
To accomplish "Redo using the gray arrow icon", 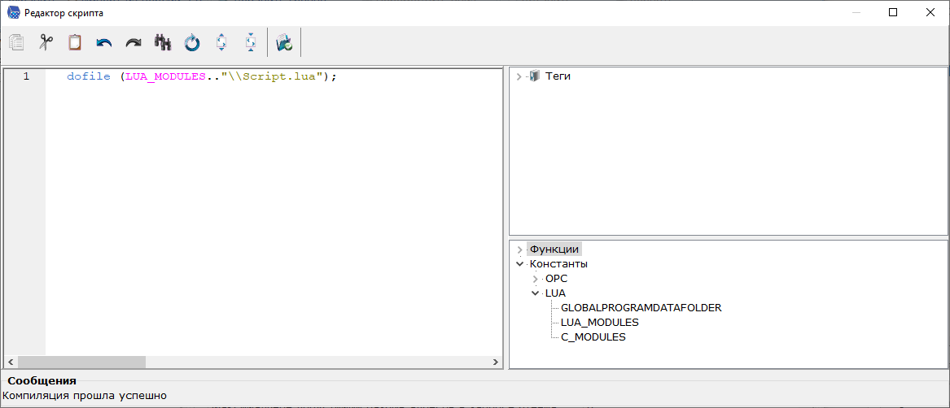I will [134, 43].
